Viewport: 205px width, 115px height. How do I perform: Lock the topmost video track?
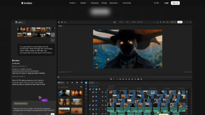pyautogui.click(x=93, y=92)
